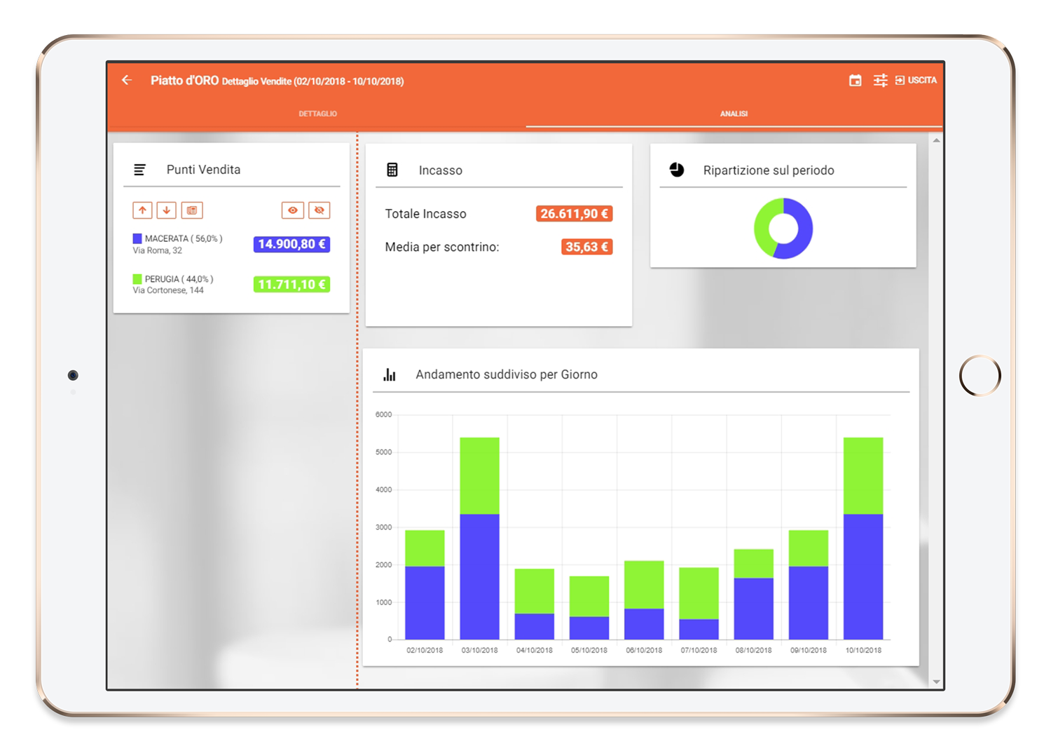Click the 14.900,80 € Macerata amount
This screenshot has width=1051, height=751.
(291, 244)
